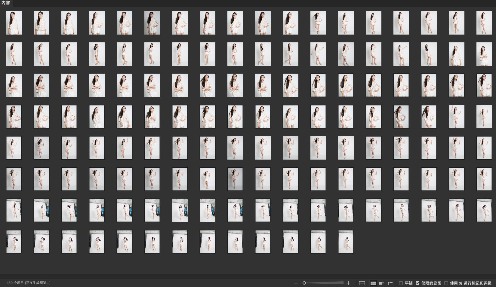Enable the 平铺 checkbox
This screenshot has width=496, height=287.
(x=401, y=283)
